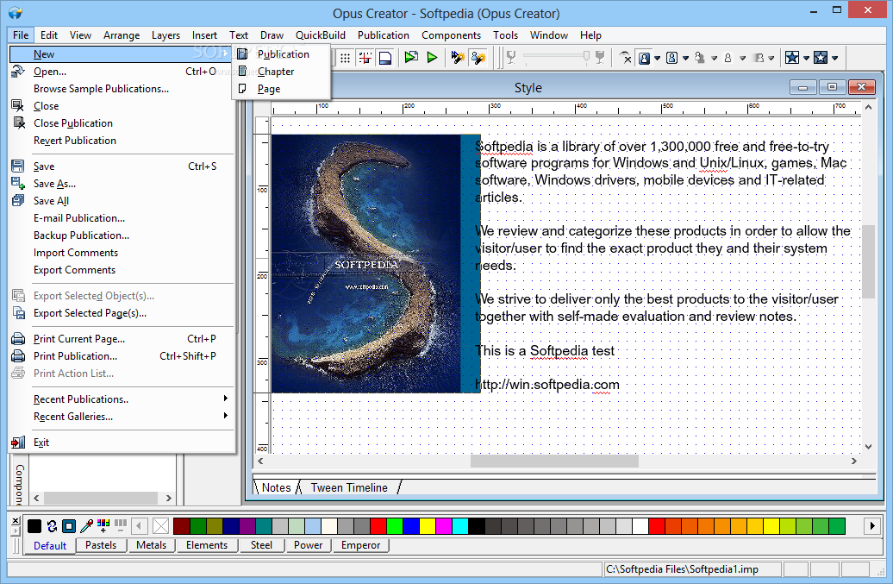The width and height of the screenshot is (893, 584).
Task: Select the eyedropper color picker tool
Action: (x=86, y=526)
